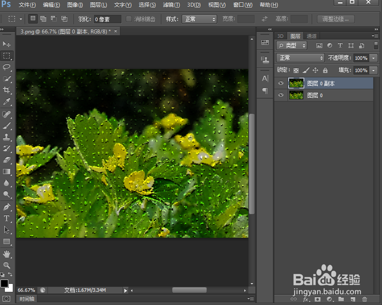
Task: Open the 样式 style dropdown
Action: [x=199, y=19]
